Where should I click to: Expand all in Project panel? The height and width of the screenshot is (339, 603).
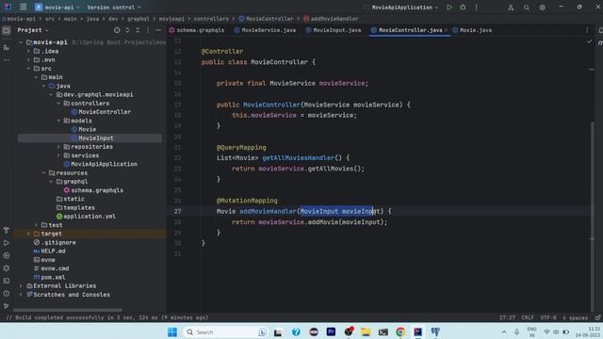point(127,30)
